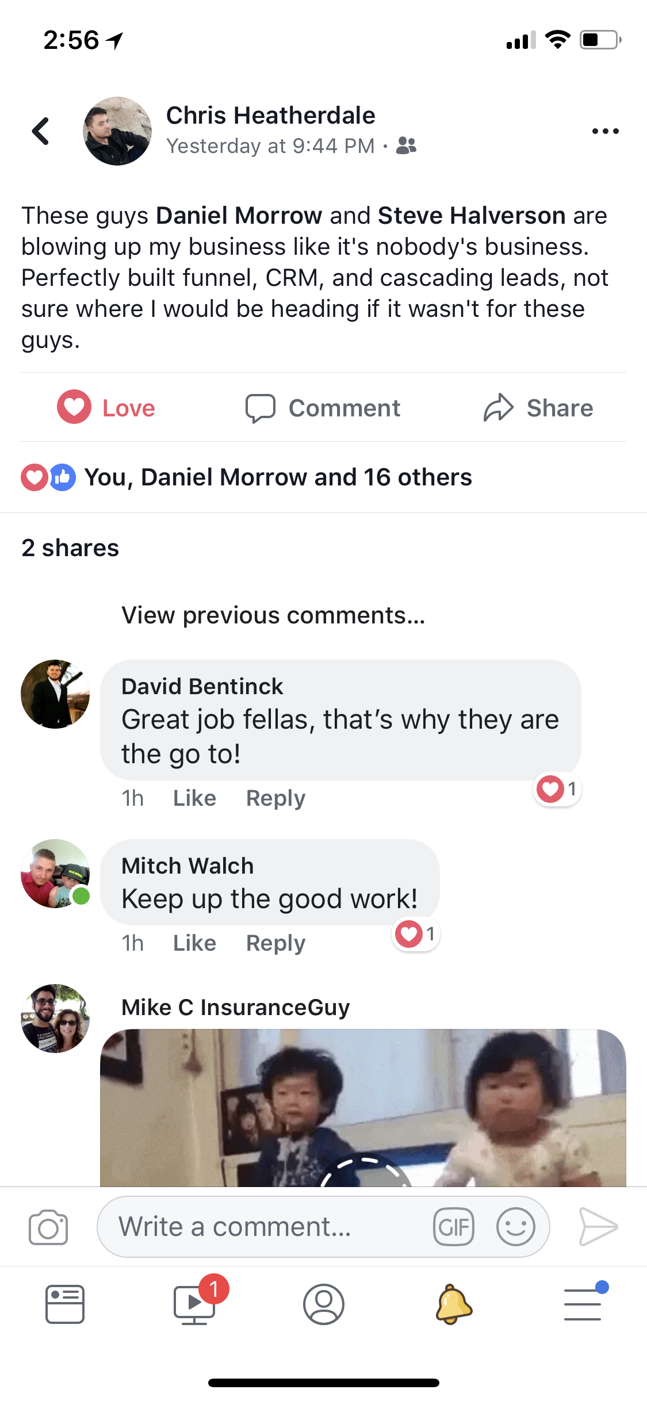
Task: Open the camera icon for photo comment
Action: pos(48,1227)
